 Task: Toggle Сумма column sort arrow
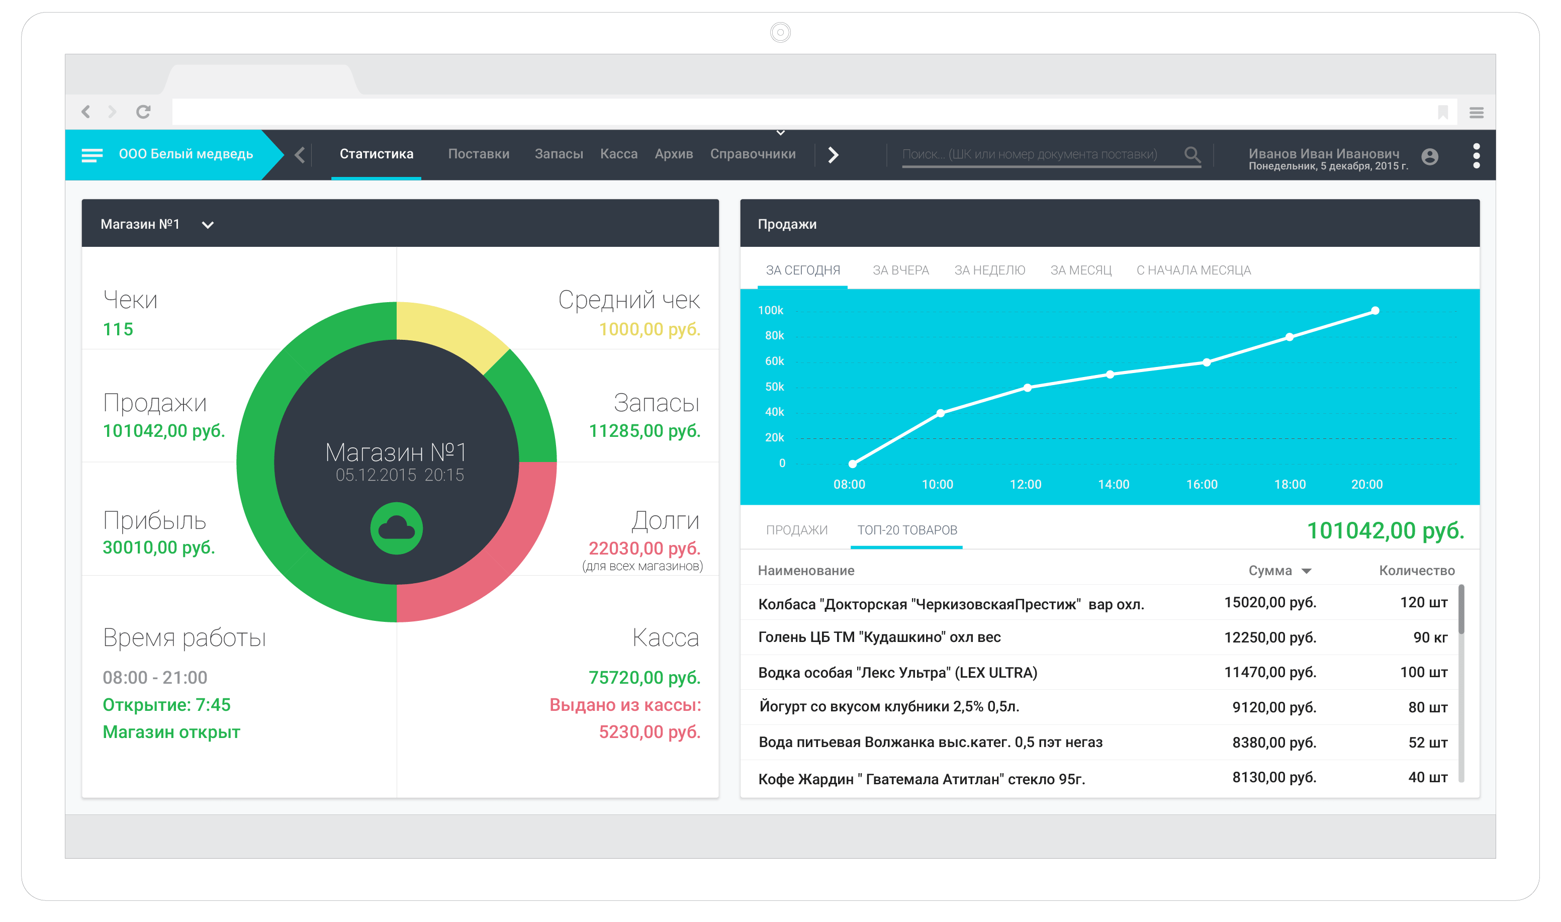point(1306,571)
